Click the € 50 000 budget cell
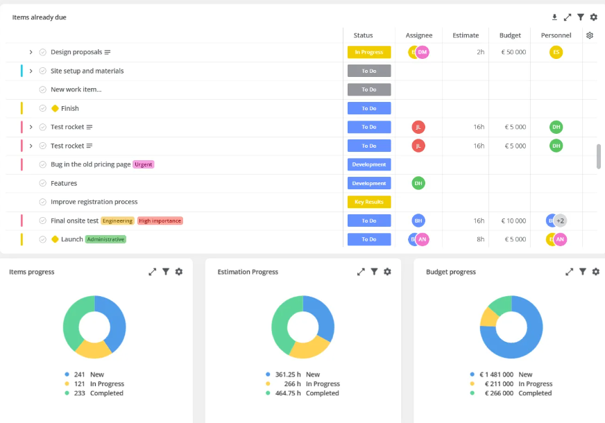The width and height of the screenshot is (605, 423). 513,52
